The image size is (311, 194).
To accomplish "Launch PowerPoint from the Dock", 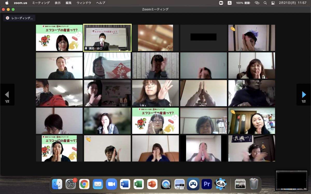I will [x=152, y=184].
